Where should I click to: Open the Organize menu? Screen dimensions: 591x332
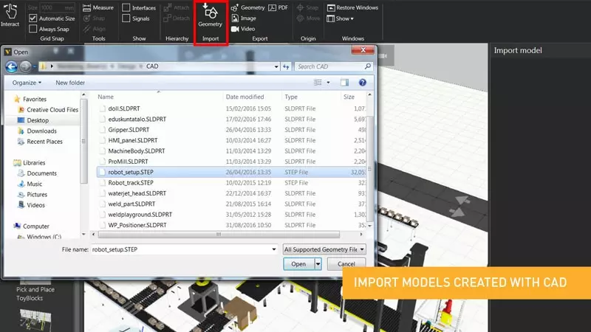(27, 83)
